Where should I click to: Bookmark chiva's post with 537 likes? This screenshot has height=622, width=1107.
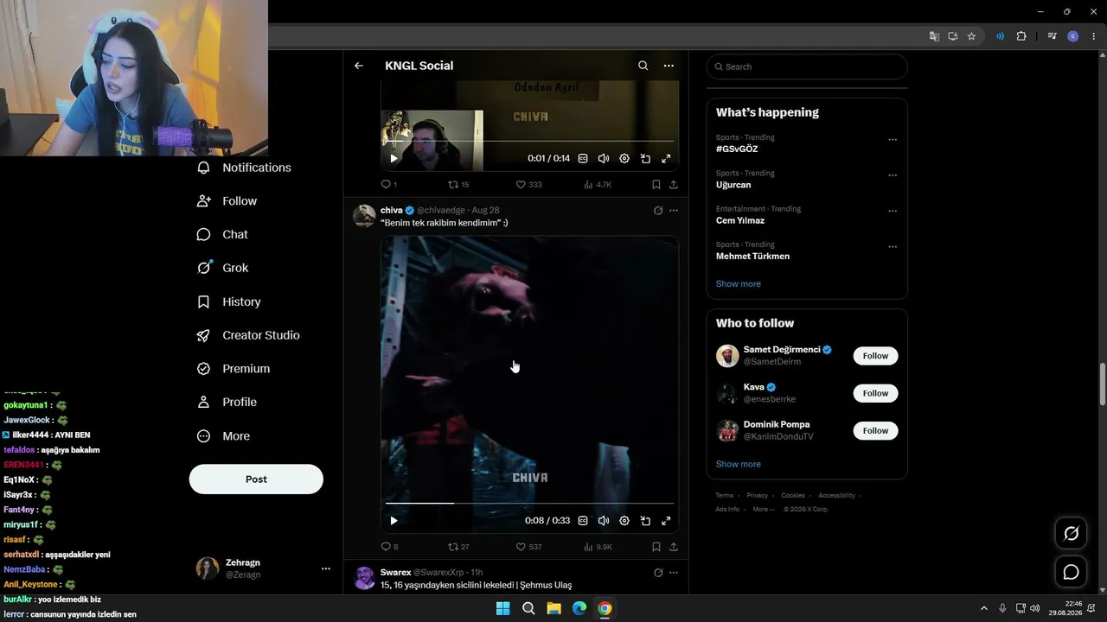[x=656, y=547]
